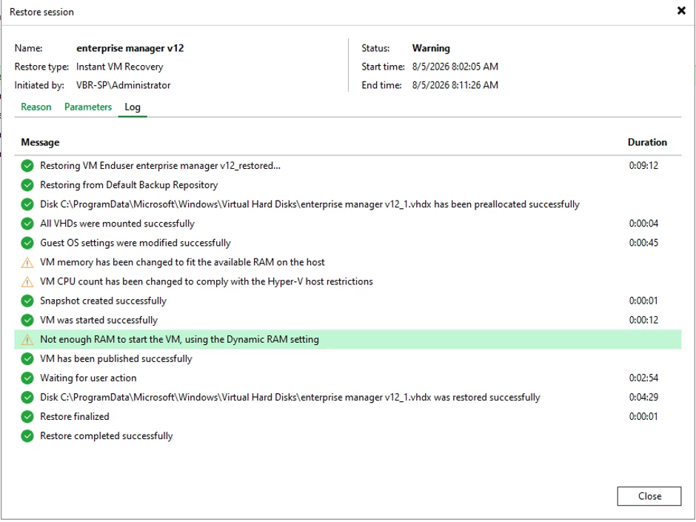
Task: Click duration value 0:00:45
Action: pyautogui.click(x=643, y=243)
